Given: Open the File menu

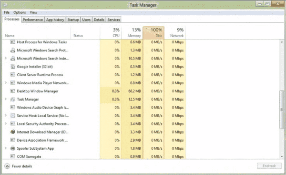Looking at the screenshot, I should pyautogui.click(x=7, y=12).
